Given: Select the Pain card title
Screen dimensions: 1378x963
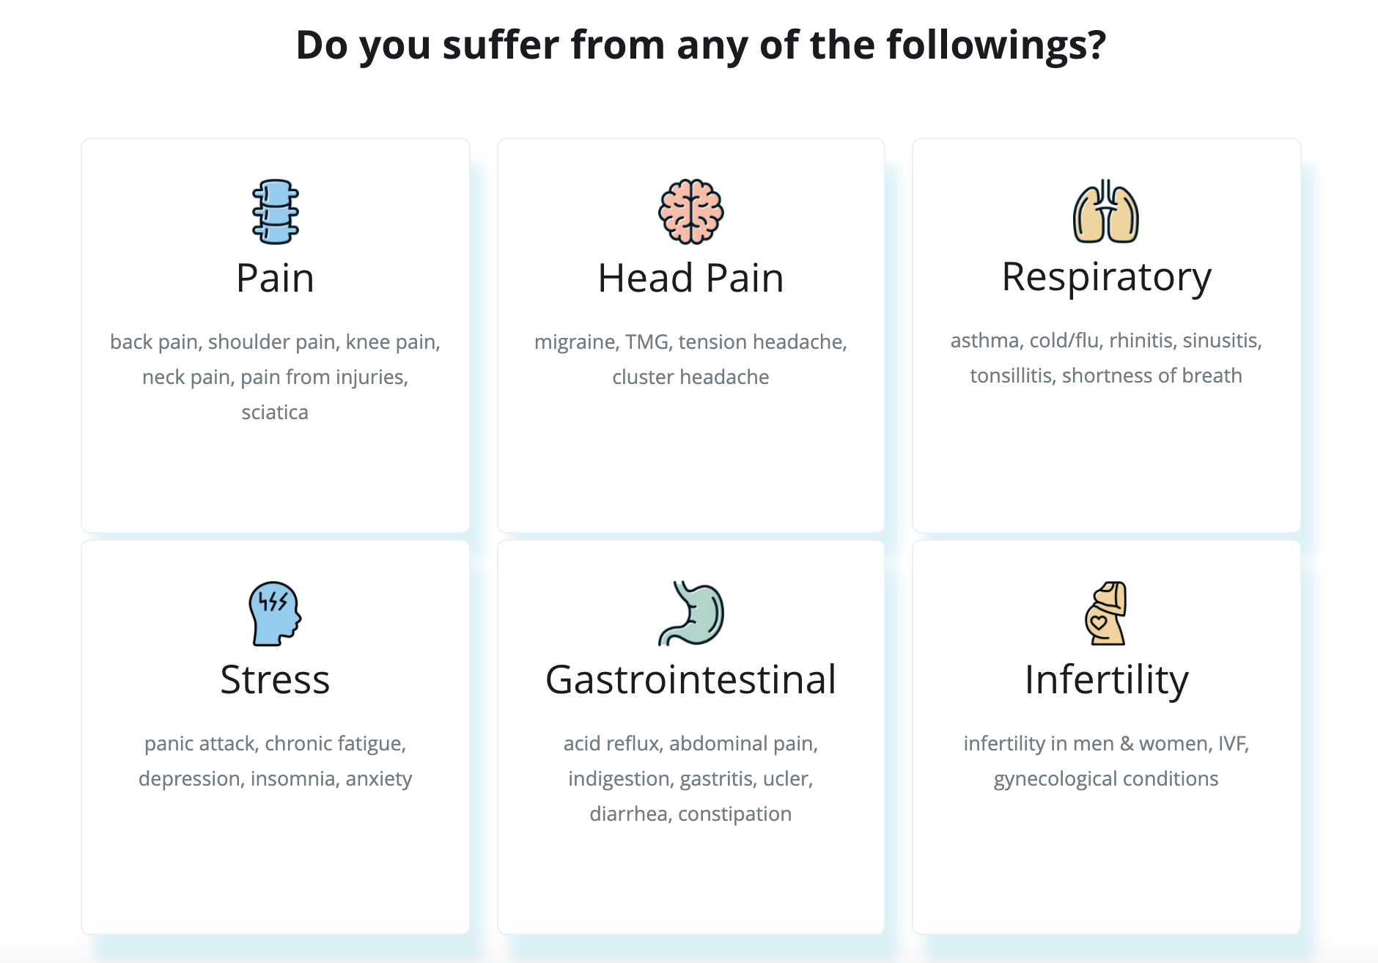Looking at the screenshot, I should pyautogui.click(x=275, y=278).
